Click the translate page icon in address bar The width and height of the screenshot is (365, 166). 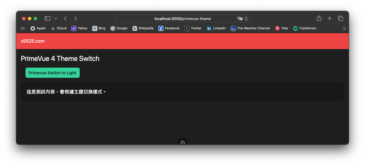(x=239, y=19)
